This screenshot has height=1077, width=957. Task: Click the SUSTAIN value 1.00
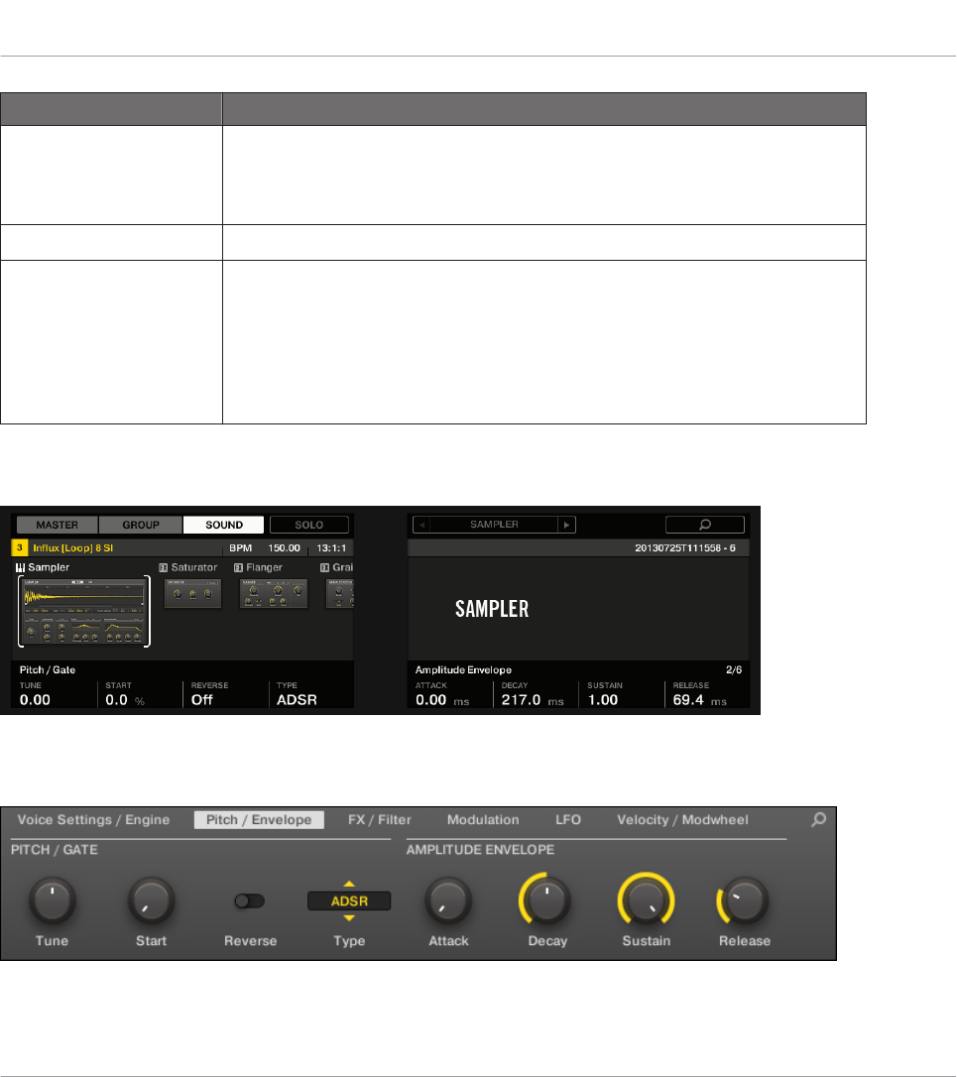pos(603,700)
